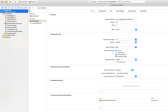168x112 pixels.
Task: Toggle the project and targets list sidebar
Action: click(30, 11)
